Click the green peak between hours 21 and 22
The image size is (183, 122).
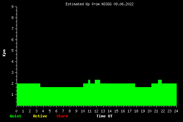click(160, 81)
